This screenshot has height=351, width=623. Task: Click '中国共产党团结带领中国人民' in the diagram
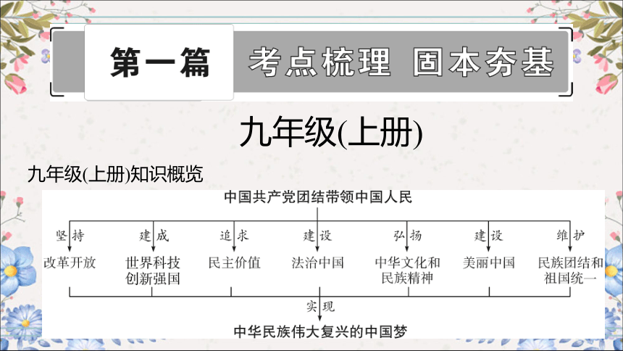pos(318,197)
